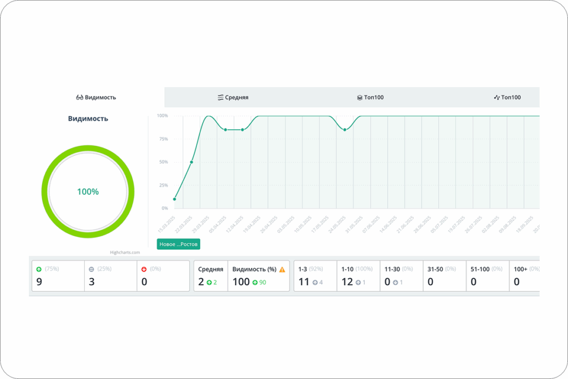The width and height of the screenshot is (568, 379).
Task: Click the 25% label on the chart axis
Action: coord(164,185)
